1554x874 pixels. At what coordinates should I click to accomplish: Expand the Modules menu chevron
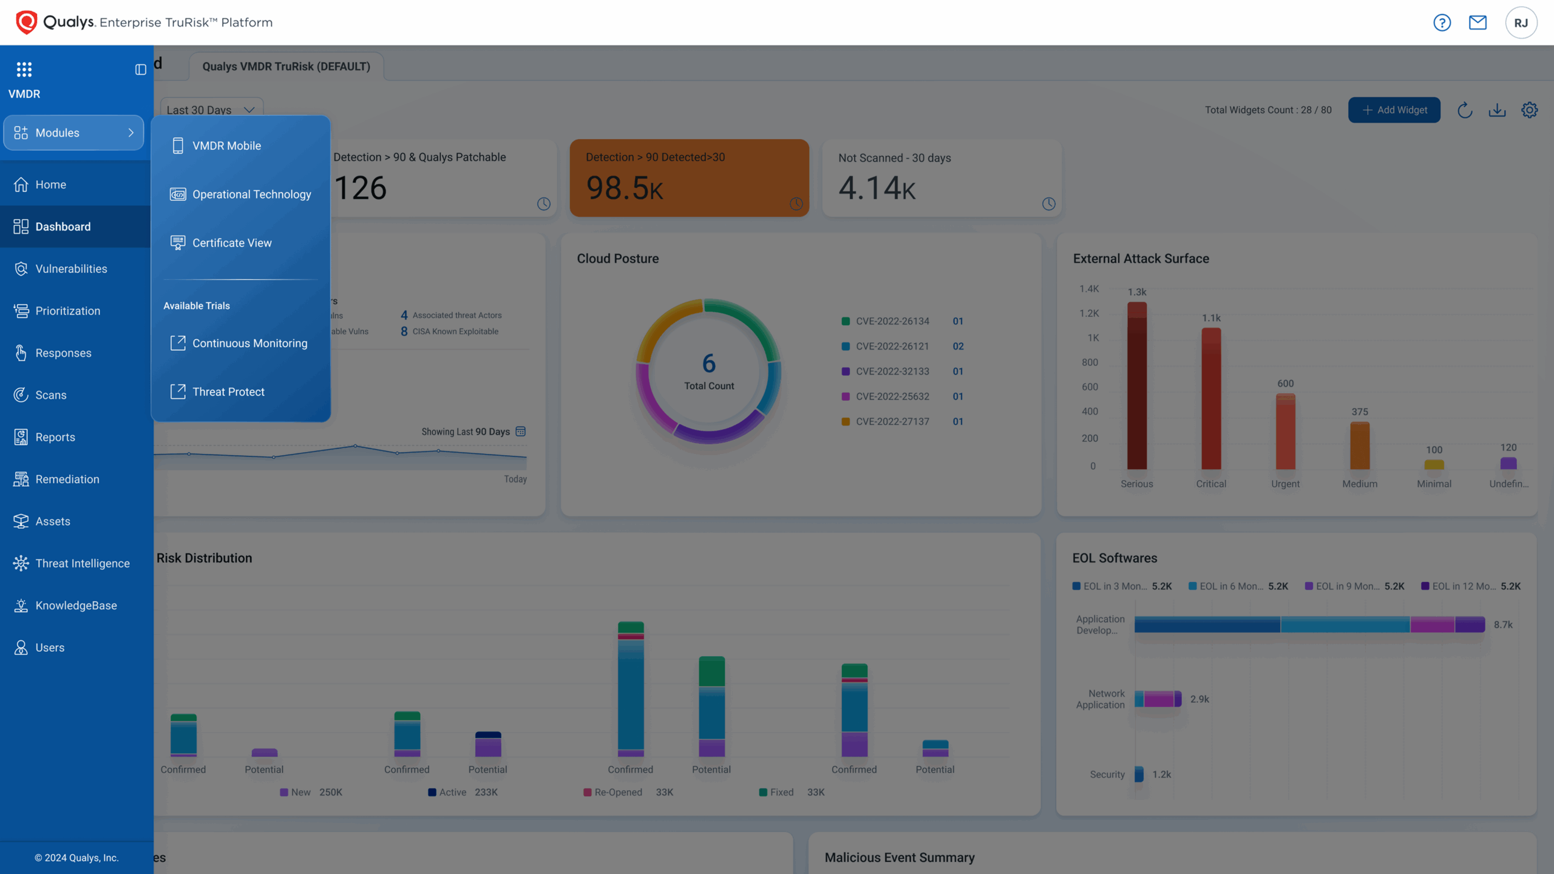click(x=131, y=132)
